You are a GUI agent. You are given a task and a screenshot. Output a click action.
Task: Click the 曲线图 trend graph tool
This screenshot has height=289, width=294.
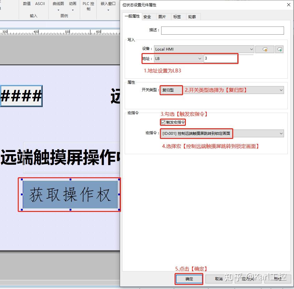click(58, 4)
